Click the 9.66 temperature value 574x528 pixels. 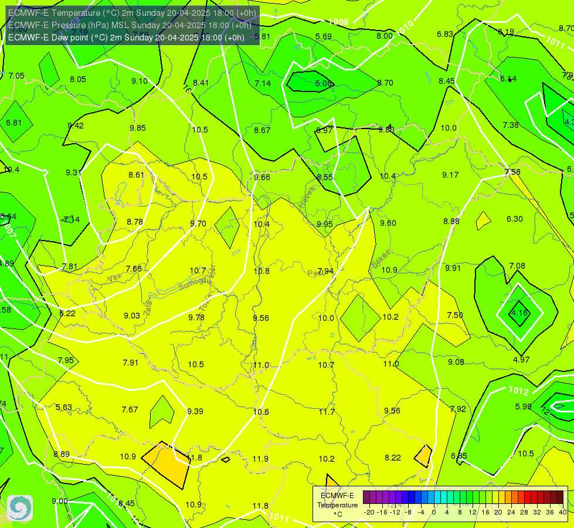tap(261, 178)
